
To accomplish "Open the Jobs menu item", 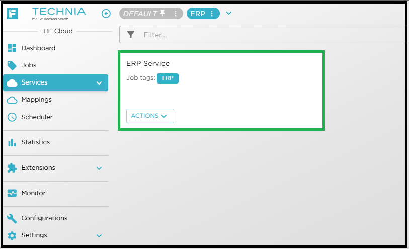I will (29, 65).
